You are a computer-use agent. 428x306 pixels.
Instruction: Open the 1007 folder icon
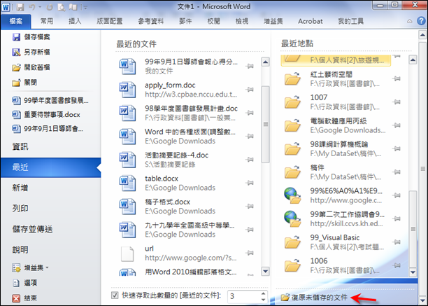tap(292, 102)
